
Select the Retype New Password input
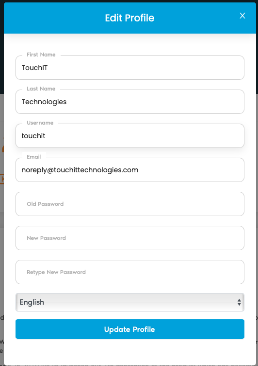130,272
